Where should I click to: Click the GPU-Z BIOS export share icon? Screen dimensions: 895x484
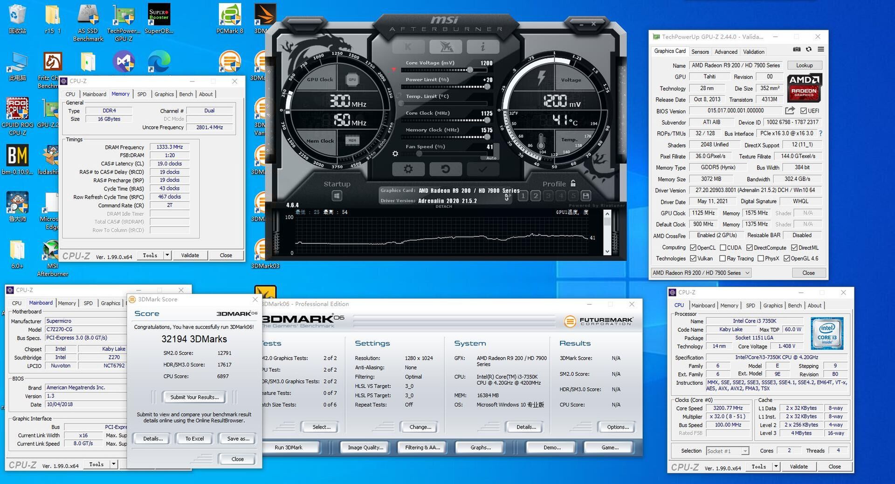tap(790, 111)
